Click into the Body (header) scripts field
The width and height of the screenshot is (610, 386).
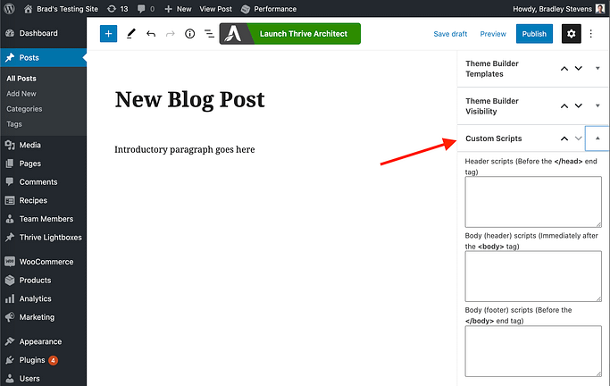tap(532, 275)
